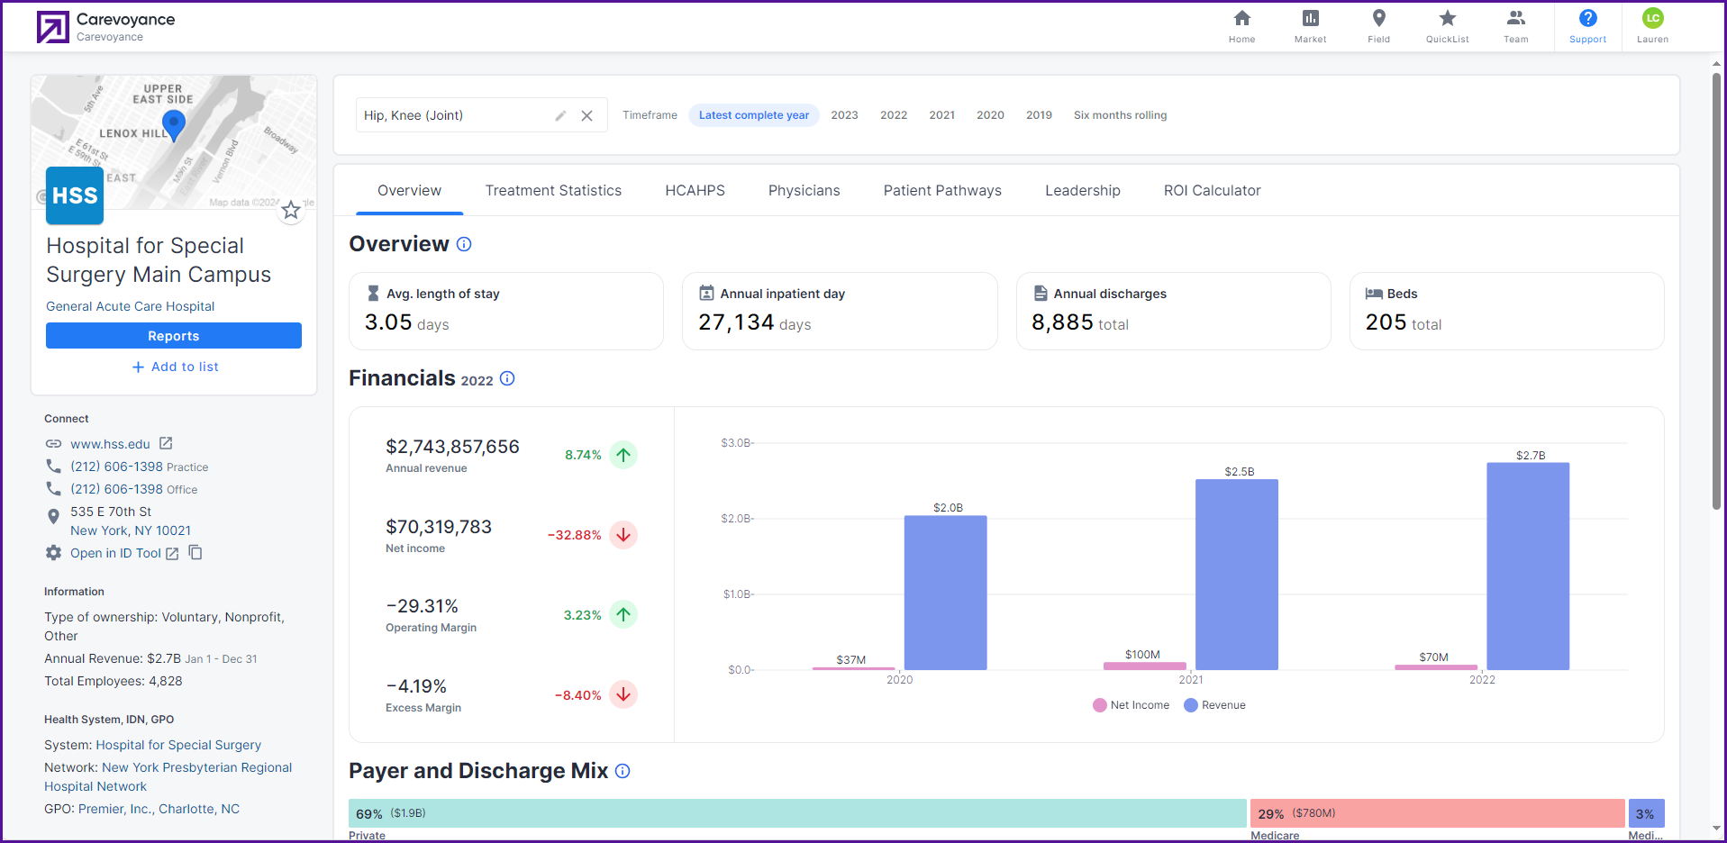Image resolution: width=1727 pixels, height=843 pixels.
Task: Open the HCAHPS tab
Action: click(695, 191)
